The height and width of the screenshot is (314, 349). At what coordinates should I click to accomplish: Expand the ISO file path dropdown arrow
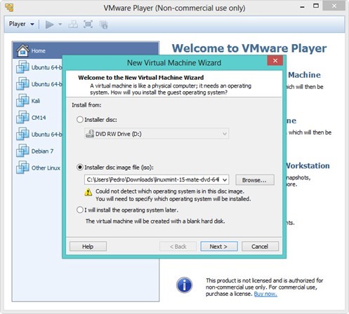point(225,180)
